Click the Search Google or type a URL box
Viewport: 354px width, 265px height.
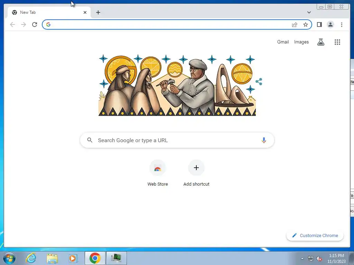pyautogui.click(x=177, y=140)
